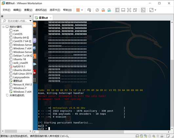Show the console view icon
Image resolution: width=174 pixels, height=138 pixels.
click(x=143, y=10)
